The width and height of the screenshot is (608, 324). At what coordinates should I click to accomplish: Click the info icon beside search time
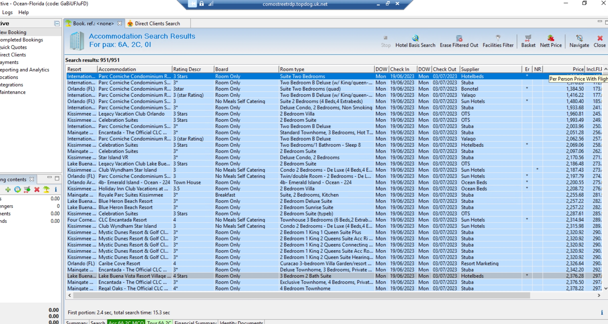point(602,312)
